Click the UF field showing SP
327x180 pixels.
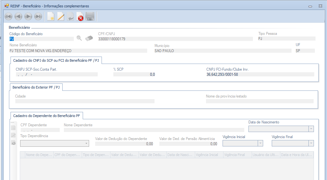tap(305, 51)
